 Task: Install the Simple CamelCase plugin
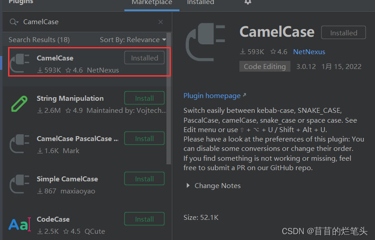145,179
